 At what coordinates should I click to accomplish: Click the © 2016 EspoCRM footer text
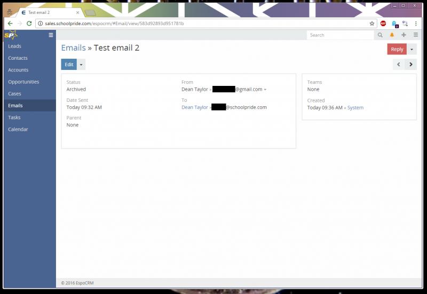click(x=77, y=283)
